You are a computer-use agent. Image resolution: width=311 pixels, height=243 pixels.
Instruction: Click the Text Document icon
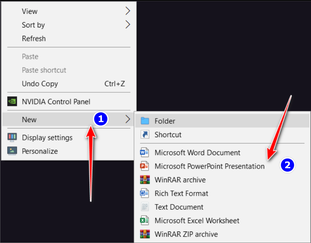pos(145,207)
